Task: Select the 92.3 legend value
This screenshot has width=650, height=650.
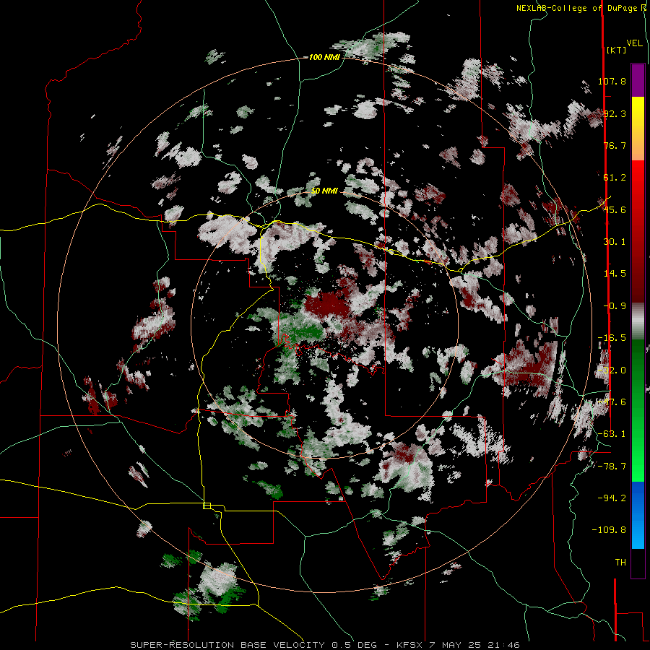Action: (x=615, y=113)
